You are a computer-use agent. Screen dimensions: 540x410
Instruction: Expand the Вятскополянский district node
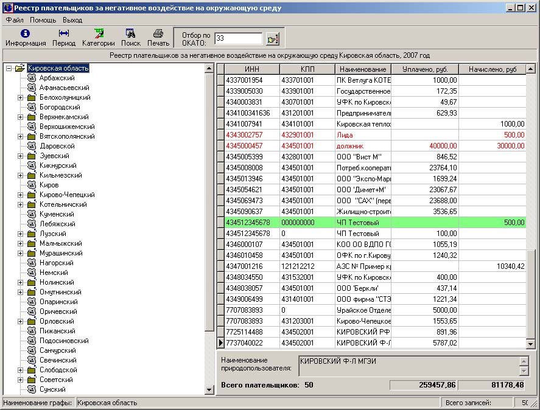pyautogui.click(x=20, y=136)
